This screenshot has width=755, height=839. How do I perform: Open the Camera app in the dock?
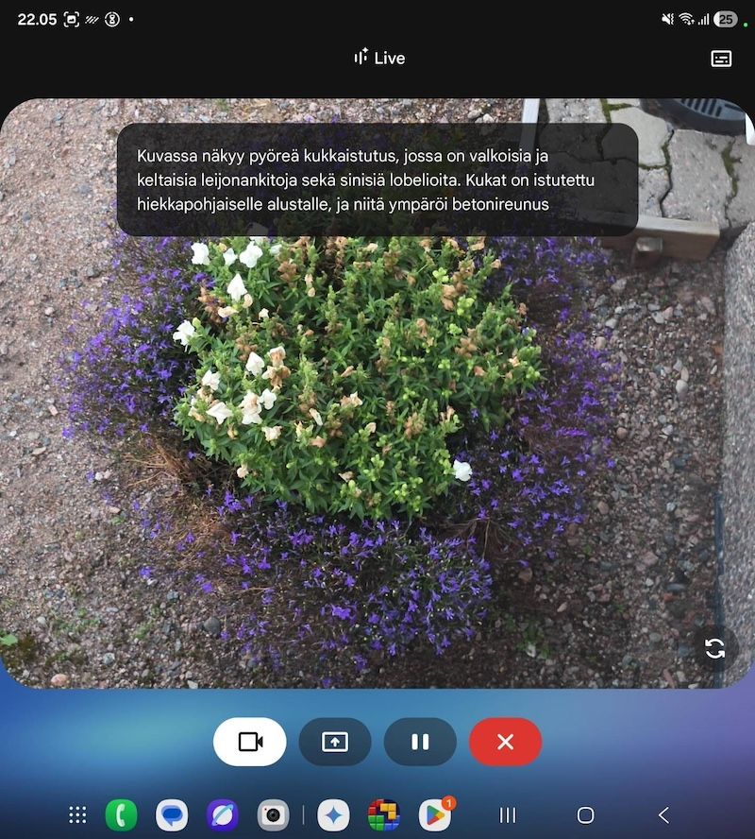(273, 815)
